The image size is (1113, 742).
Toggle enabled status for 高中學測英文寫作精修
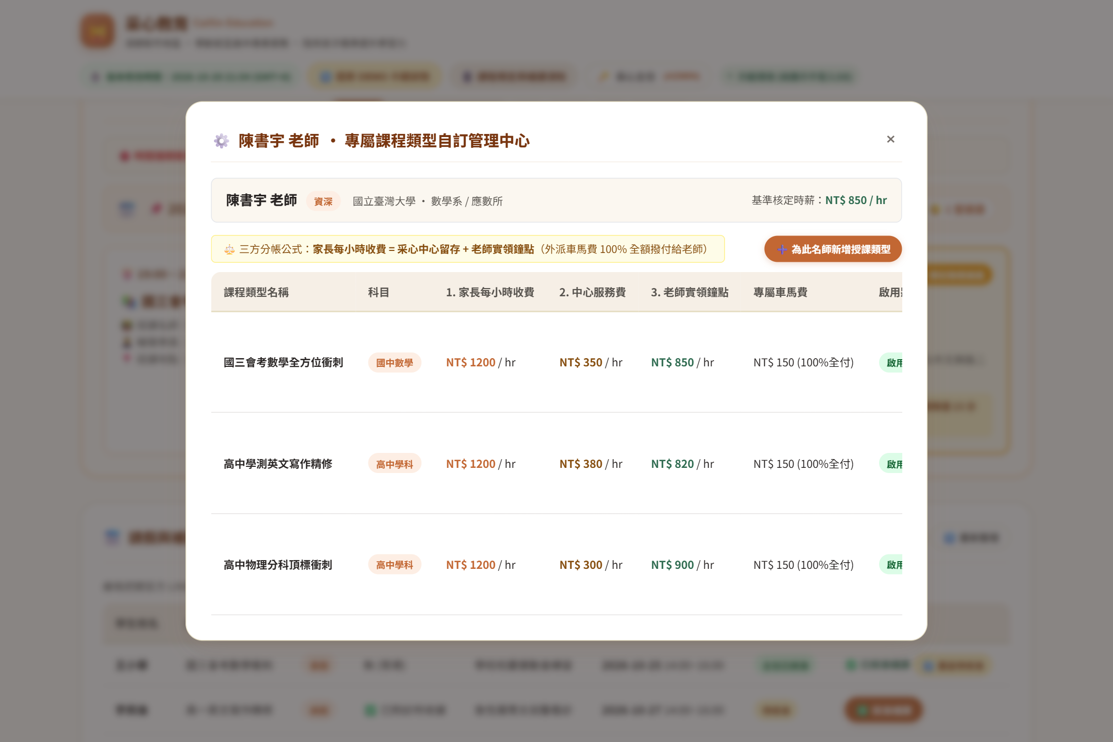click(891, 464)
